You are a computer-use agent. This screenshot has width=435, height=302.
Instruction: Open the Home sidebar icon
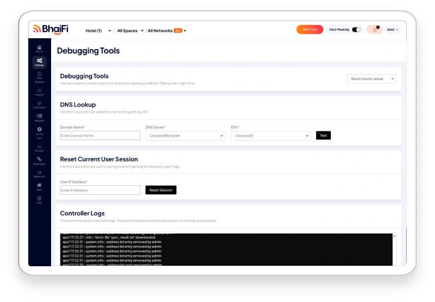pyautogui.click(x=39, y=48)
